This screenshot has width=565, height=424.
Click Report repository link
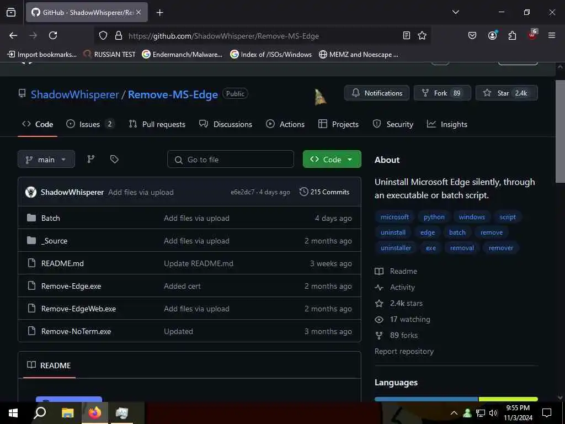(404, 351)
